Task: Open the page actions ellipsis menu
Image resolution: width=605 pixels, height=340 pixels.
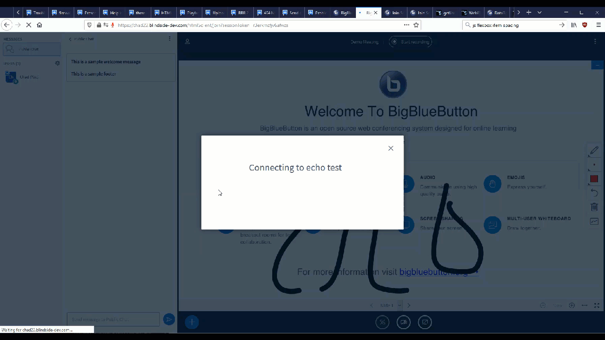Action: [406, 25]
